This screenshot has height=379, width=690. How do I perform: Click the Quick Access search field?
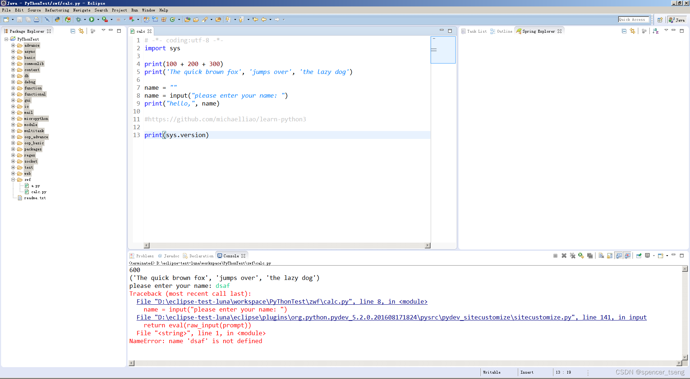(634, 19)
